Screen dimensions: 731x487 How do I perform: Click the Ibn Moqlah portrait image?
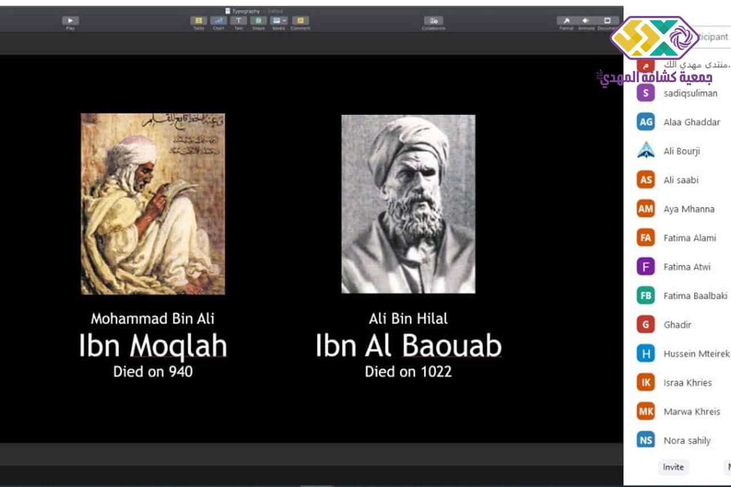(152, 204)
